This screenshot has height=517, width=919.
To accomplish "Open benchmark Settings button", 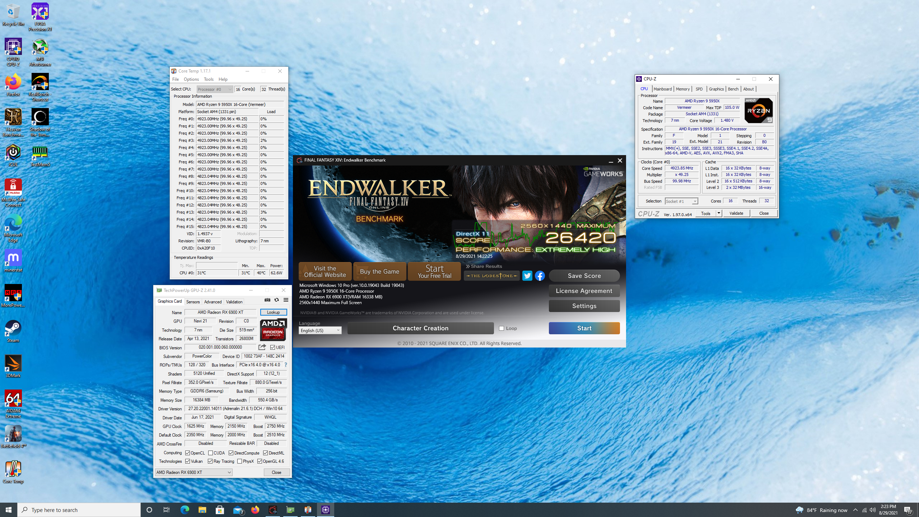I will coord(584,306).
